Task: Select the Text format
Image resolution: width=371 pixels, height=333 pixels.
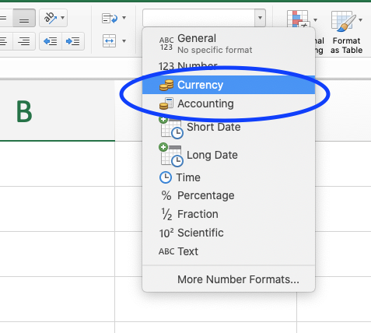Action: (229, 251)
